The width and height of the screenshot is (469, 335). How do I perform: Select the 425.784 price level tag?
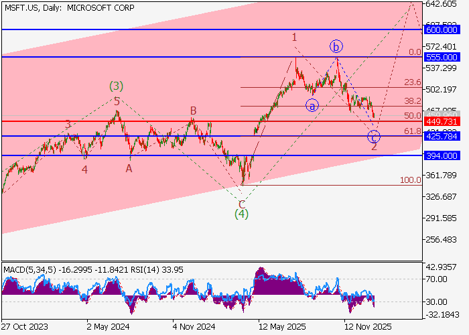[442, 136]
